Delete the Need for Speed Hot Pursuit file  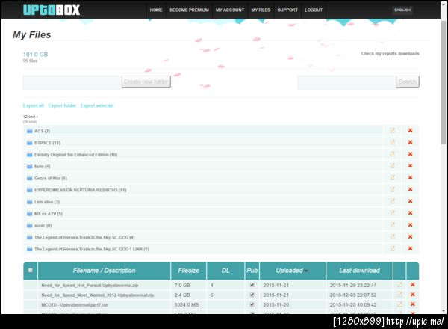pyautogui.click(x=413, y=285)
